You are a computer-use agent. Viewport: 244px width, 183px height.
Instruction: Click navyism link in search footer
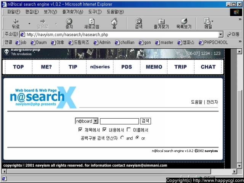(x=211, y=151)
